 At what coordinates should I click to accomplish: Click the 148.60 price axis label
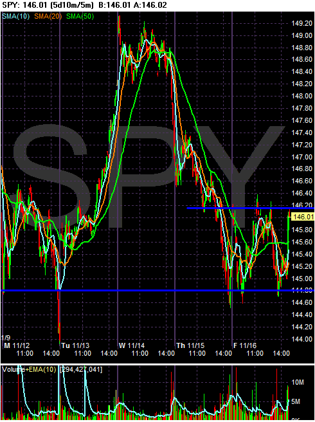(x=301, y=60)
